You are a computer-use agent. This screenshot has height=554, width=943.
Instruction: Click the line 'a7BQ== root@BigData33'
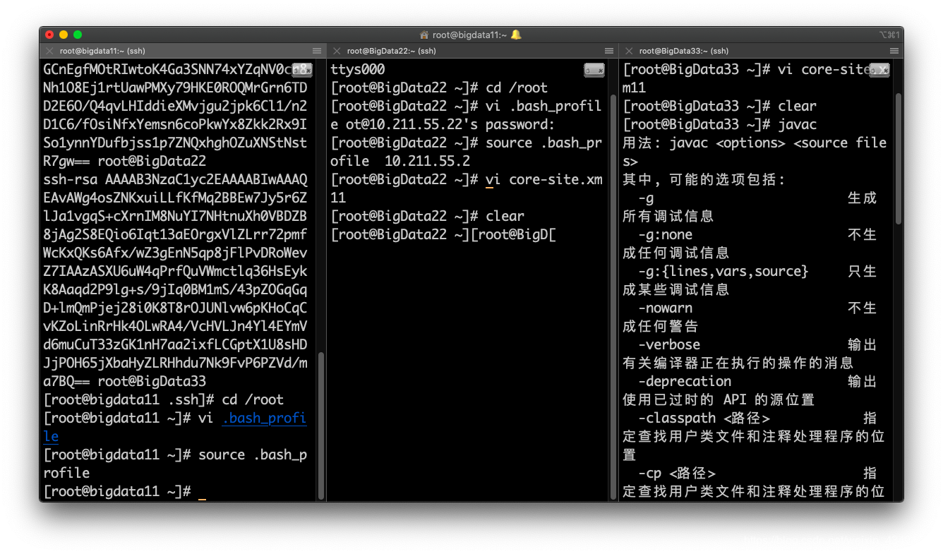pyautogui.click(x=125, y=382)
